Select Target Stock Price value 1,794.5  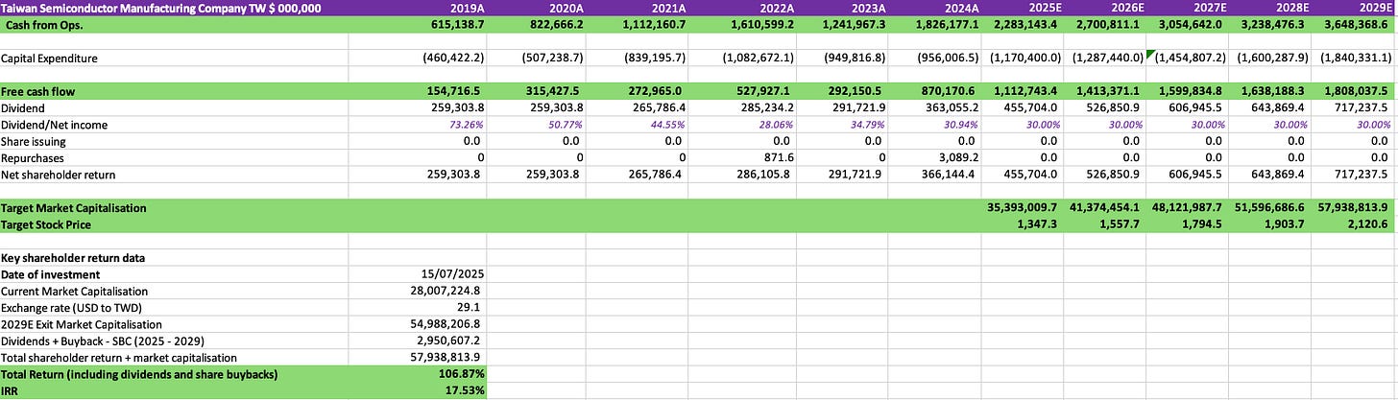coord(1208,224)
